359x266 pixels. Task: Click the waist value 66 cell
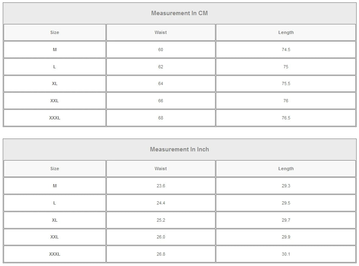[x=161, y=101]
